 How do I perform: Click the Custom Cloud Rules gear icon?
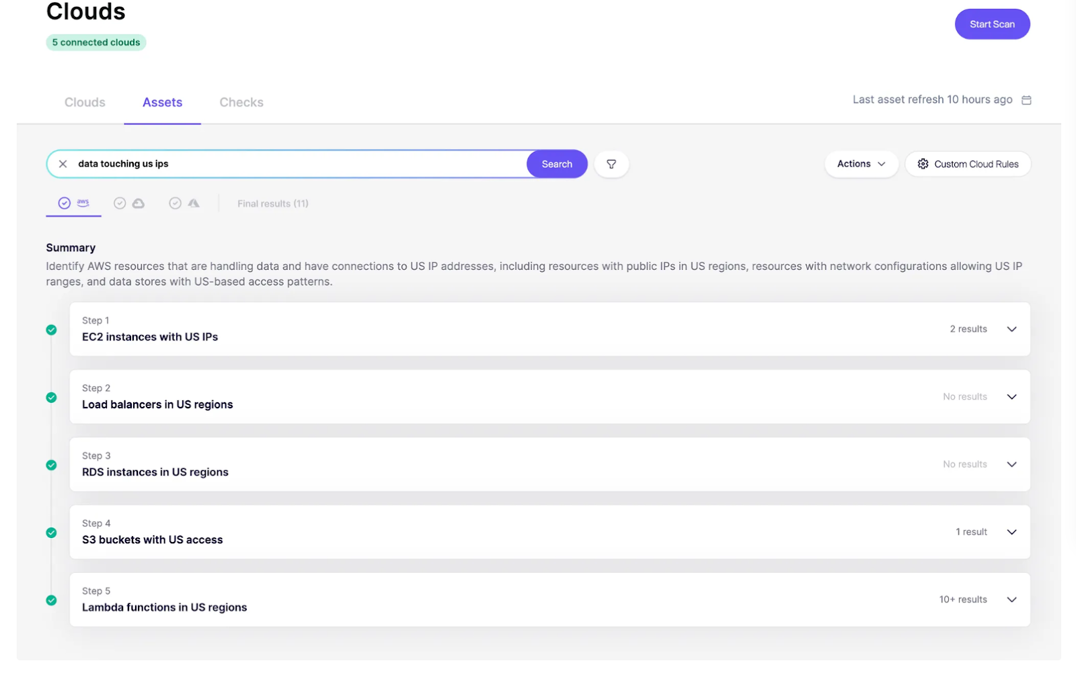tap(923, 164)
